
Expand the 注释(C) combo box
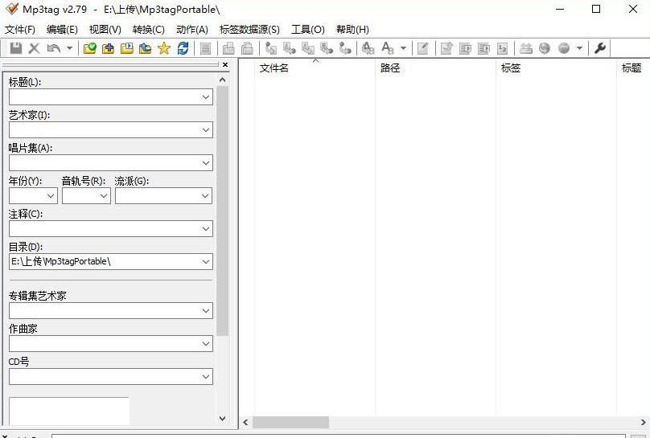coord(206,228)
